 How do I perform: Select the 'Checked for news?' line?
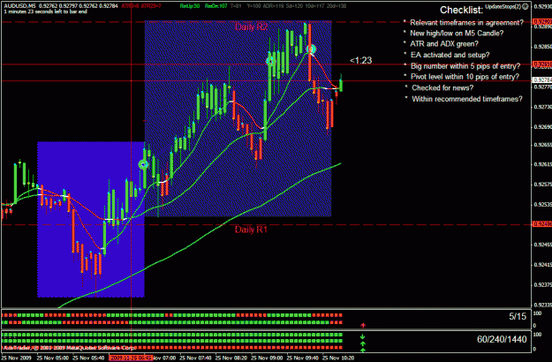click(x=442, y=88)
